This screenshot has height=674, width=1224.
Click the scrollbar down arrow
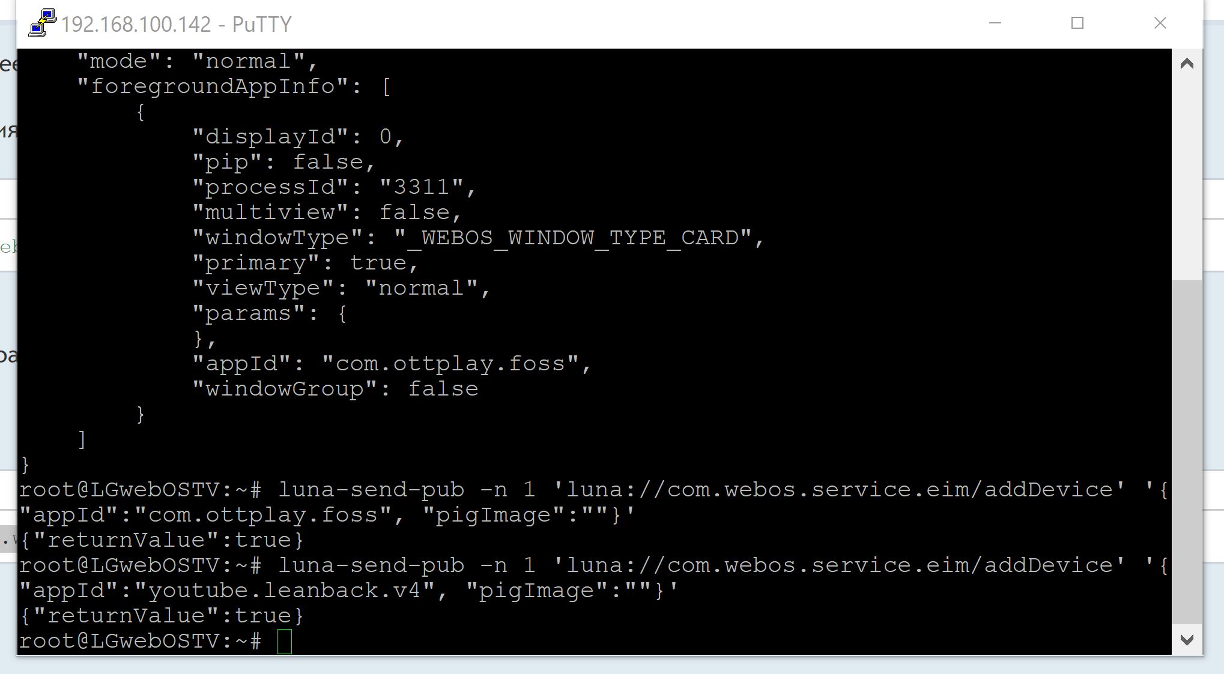click(x=1187, y=640)
